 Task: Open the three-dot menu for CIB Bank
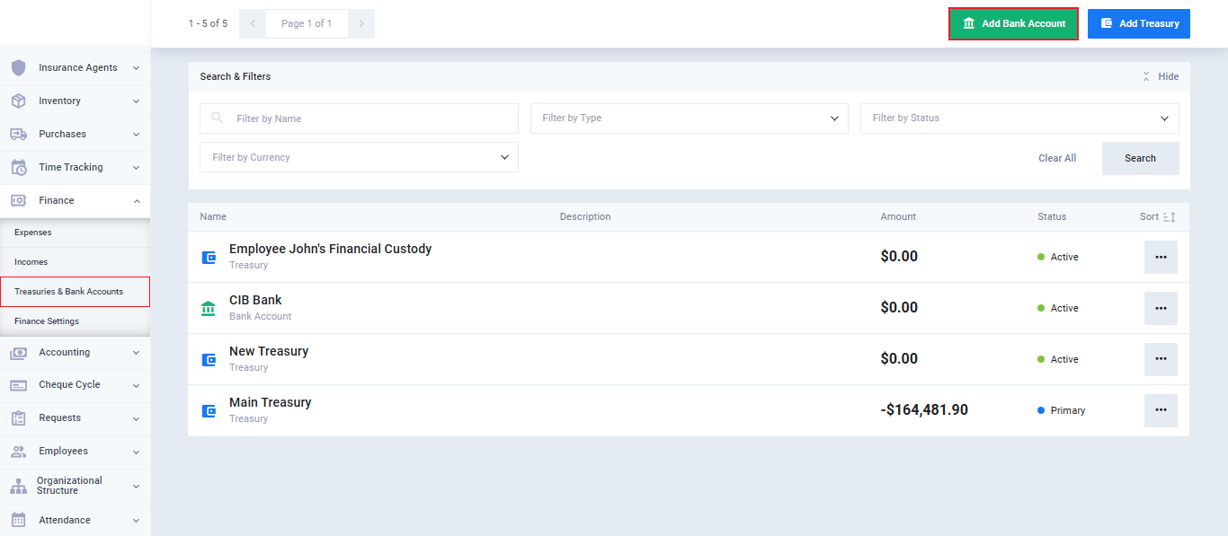coord(1161,308)
